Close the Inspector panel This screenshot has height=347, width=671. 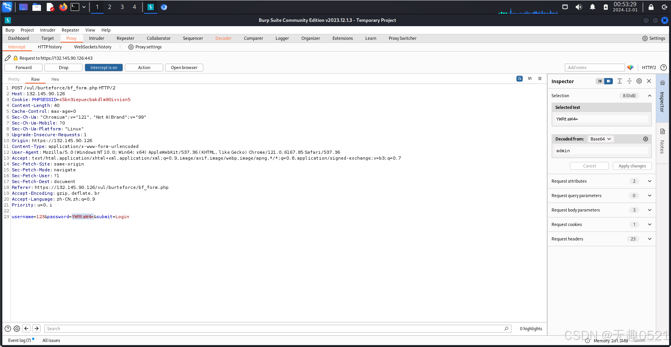(x=649, y=81)
